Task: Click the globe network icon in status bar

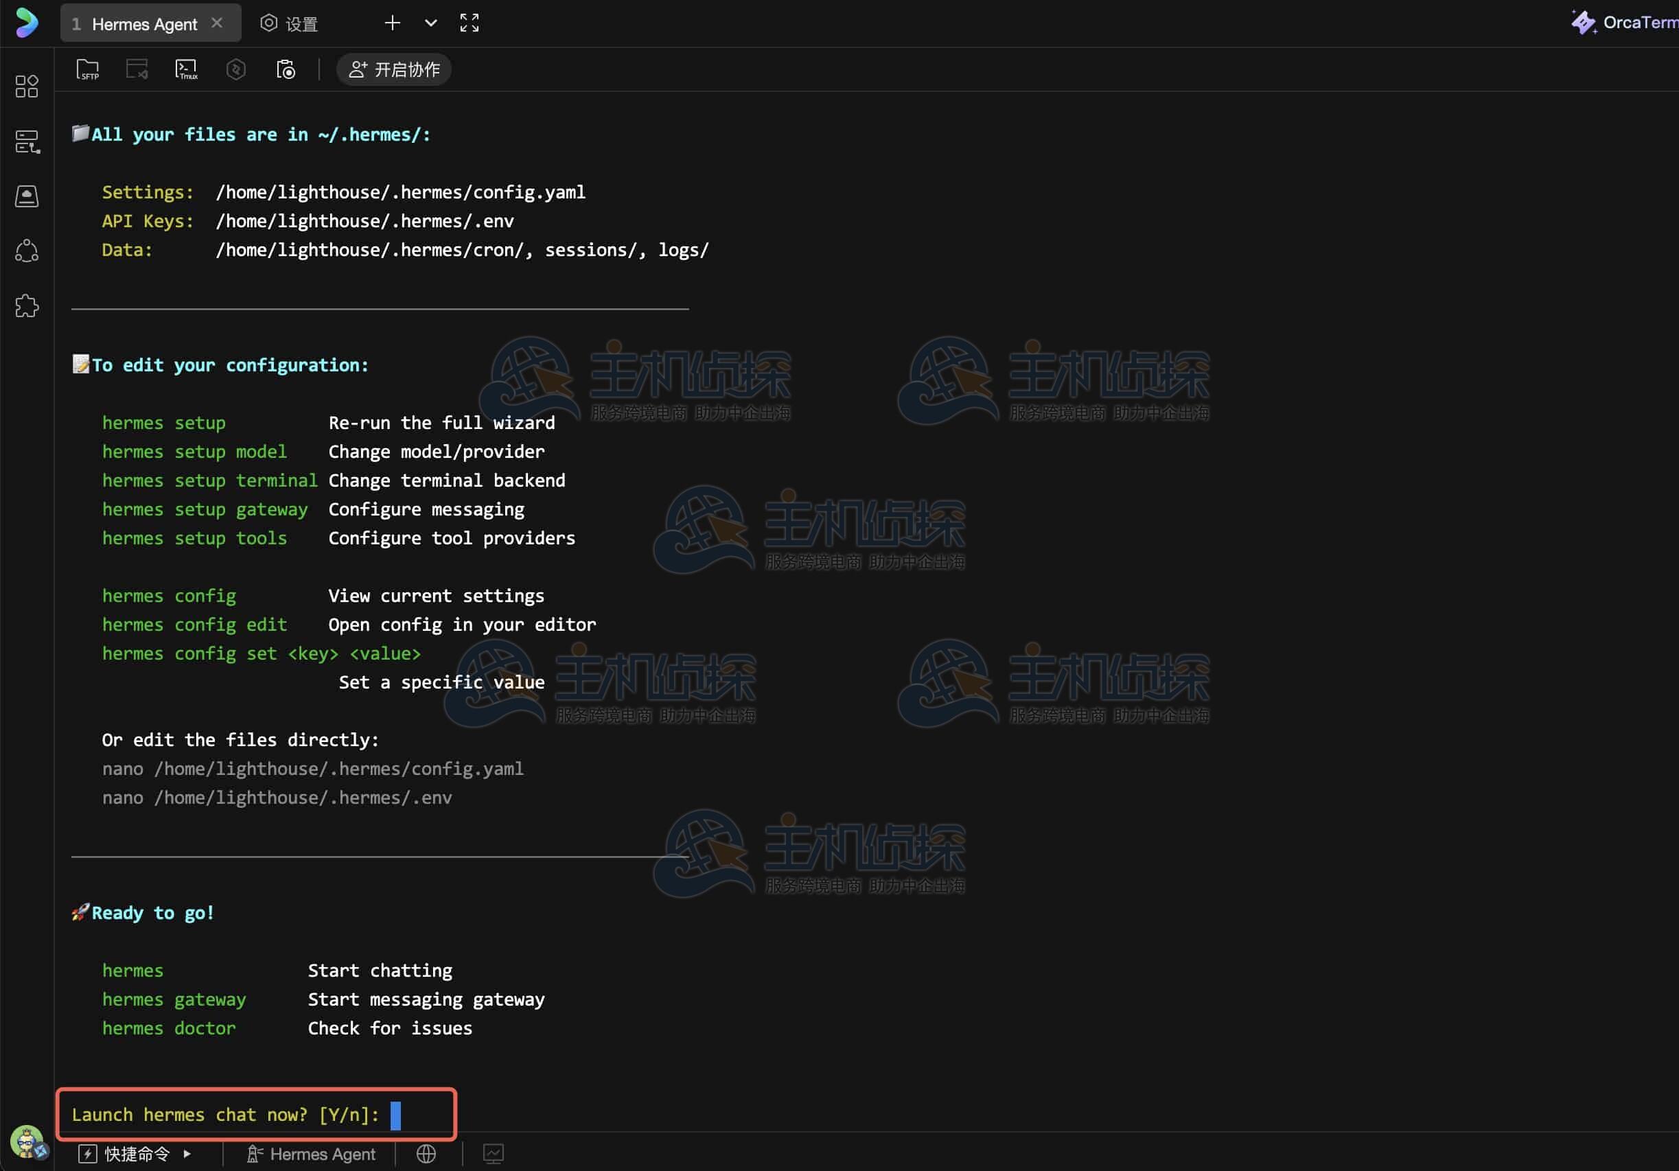Action: 426,1153
